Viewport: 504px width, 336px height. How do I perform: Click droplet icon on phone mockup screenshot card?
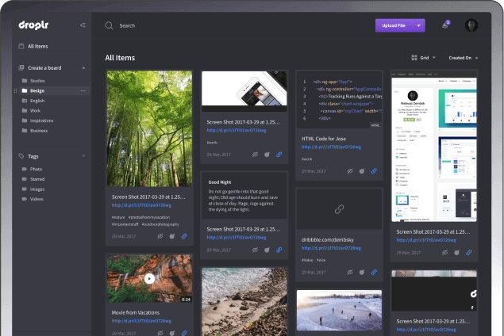[x=267, y=155]
